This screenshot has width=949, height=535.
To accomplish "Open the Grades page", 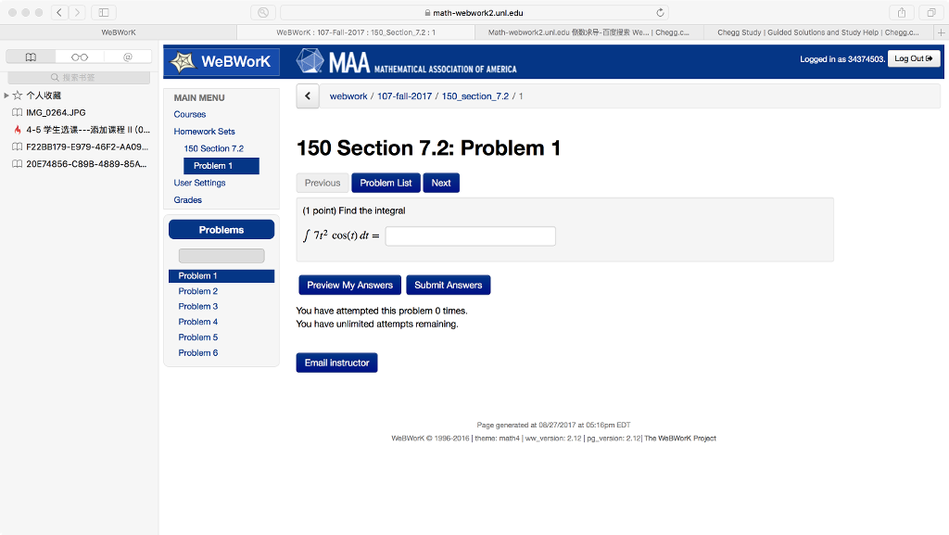I will [186, 199].
